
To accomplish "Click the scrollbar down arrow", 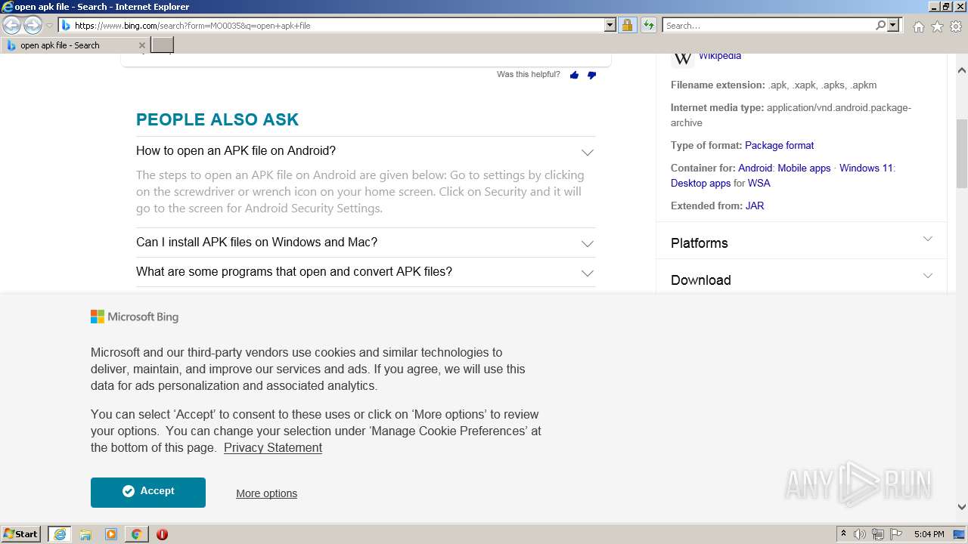I will click(962, 508).
